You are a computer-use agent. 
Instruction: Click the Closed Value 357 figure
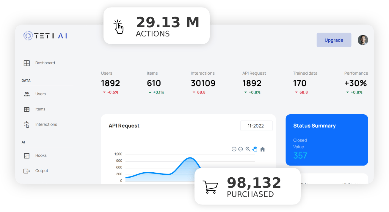click(x=300, y=156)
